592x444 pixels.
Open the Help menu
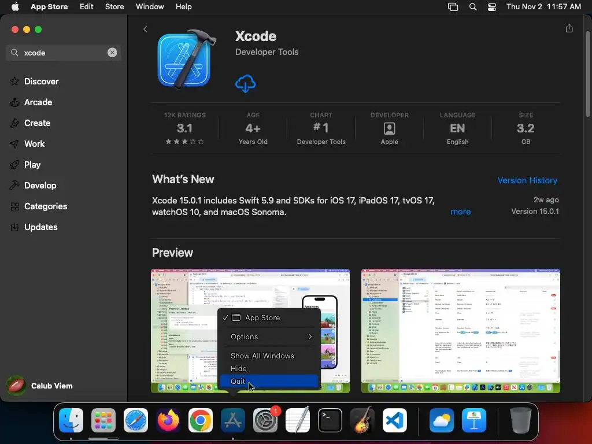point(183,7)
